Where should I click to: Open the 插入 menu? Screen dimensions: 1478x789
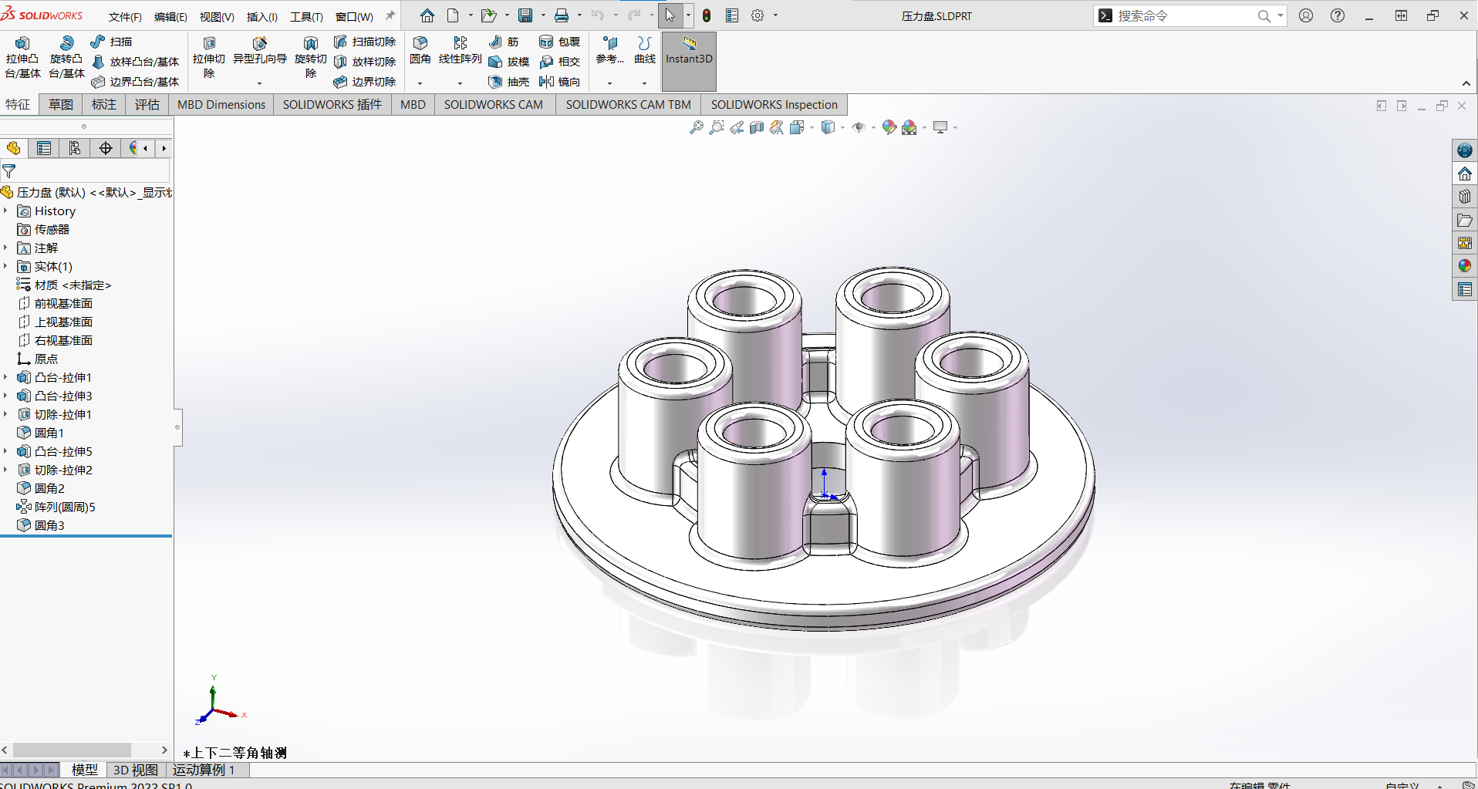click(x=261, y=16)
